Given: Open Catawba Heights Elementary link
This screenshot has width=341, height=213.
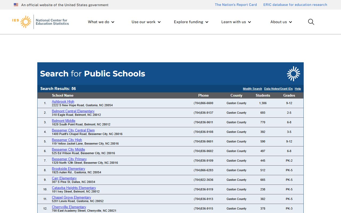Looking at the screenshot, I should click(x=74, y=188).
